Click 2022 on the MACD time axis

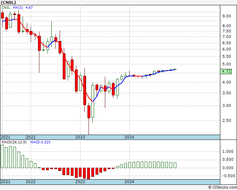tap(31, 182)
